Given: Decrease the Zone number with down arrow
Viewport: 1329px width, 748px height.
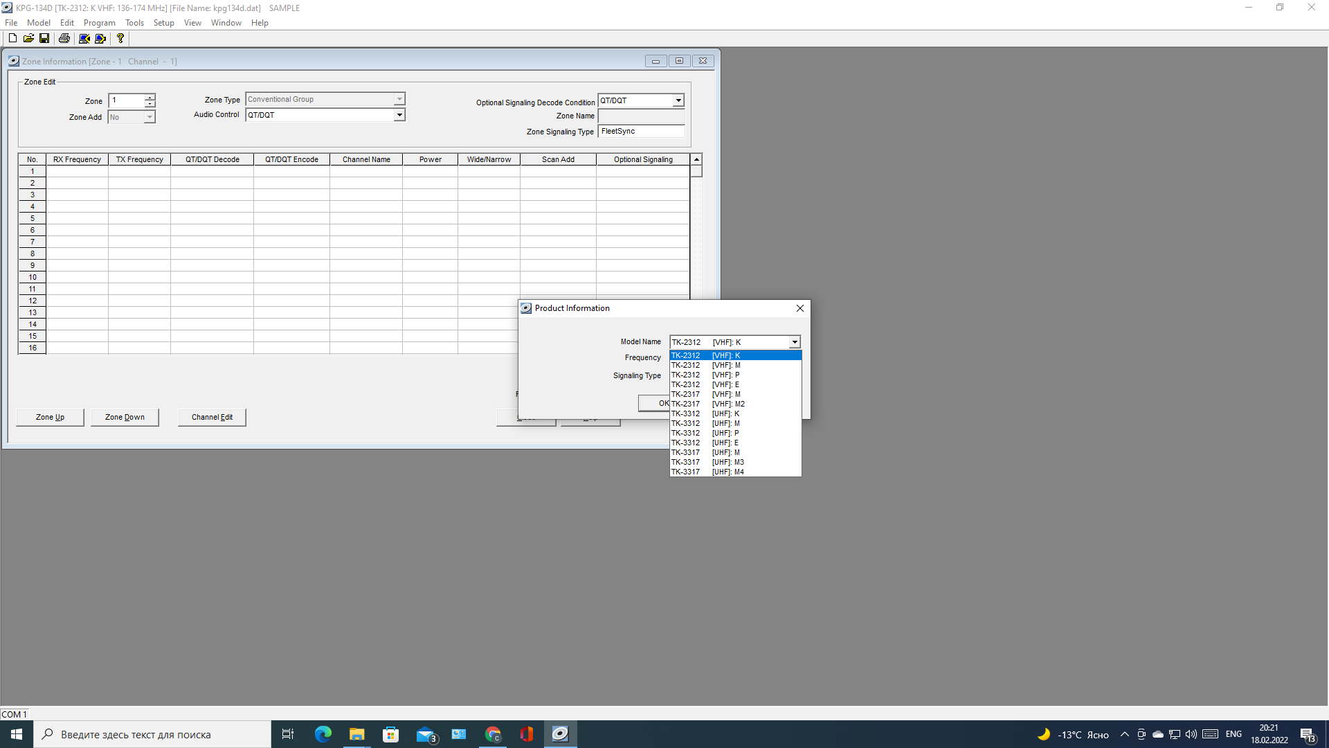Looking at the screenshot, I should (150, 104).
